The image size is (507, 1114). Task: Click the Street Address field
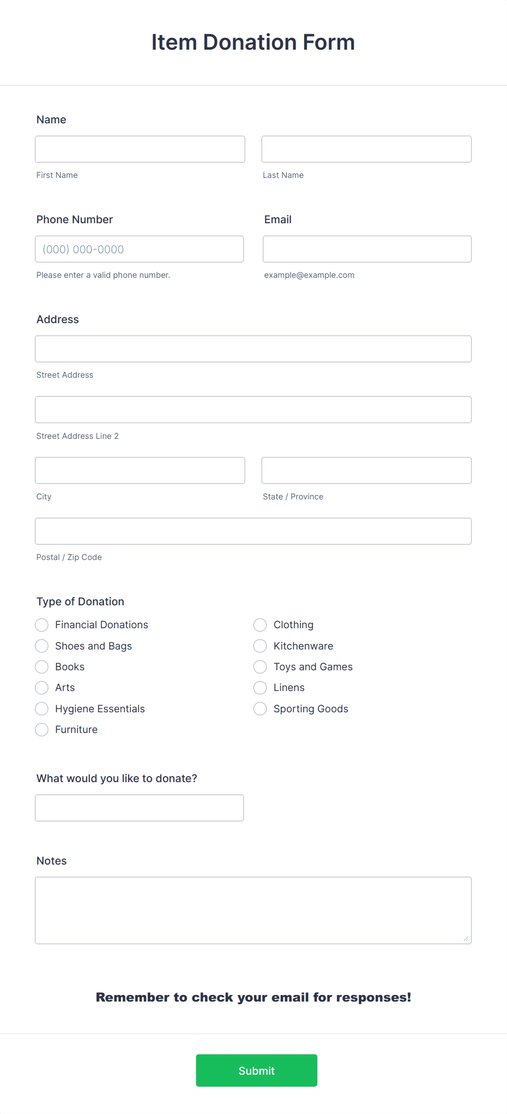click(253, 349)
